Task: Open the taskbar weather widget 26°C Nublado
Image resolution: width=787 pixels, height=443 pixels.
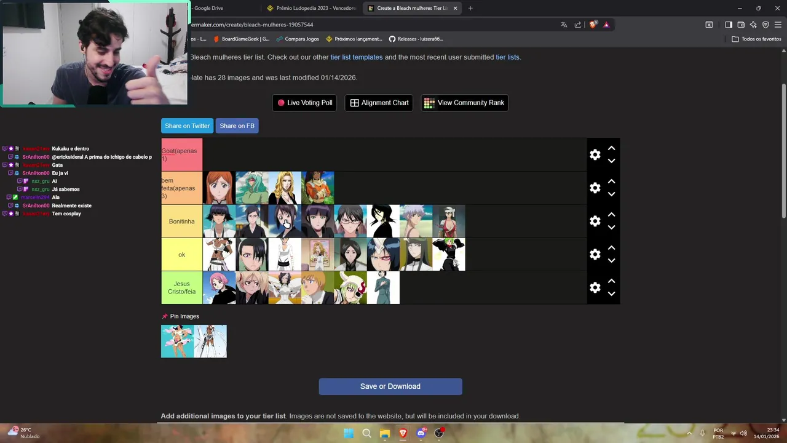Action: (x=23, y=433)
